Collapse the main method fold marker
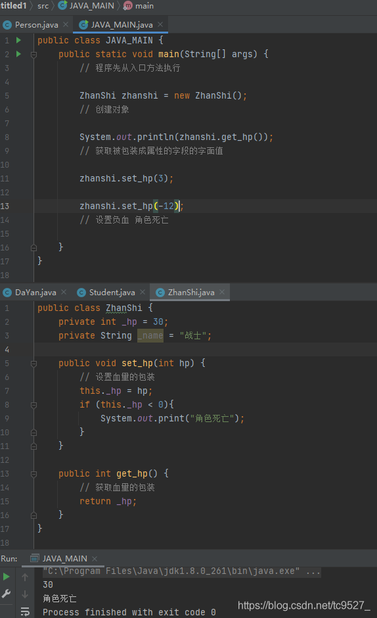Image resolution: width=377 pixels, height=618 pixels. coord(34,55)
